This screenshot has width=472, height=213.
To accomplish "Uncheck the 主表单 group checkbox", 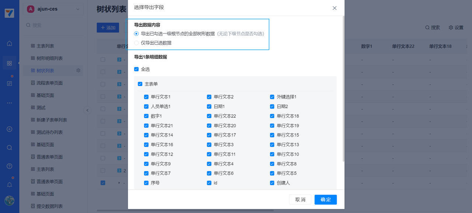I will coord(140,84).
